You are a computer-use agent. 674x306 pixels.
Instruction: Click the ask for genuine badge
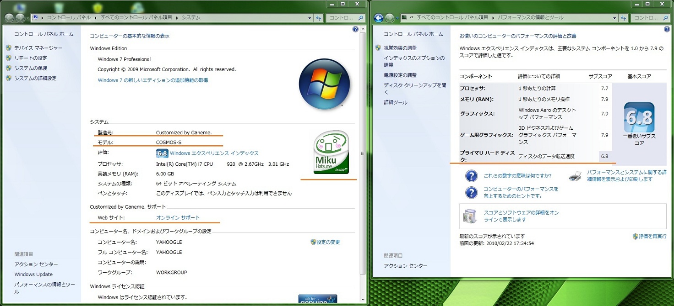pyautogui.click(x=317, y=299)
